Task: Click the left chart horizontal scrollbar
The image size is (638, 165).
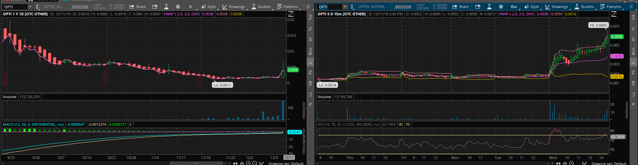Action: click(196, 163)
